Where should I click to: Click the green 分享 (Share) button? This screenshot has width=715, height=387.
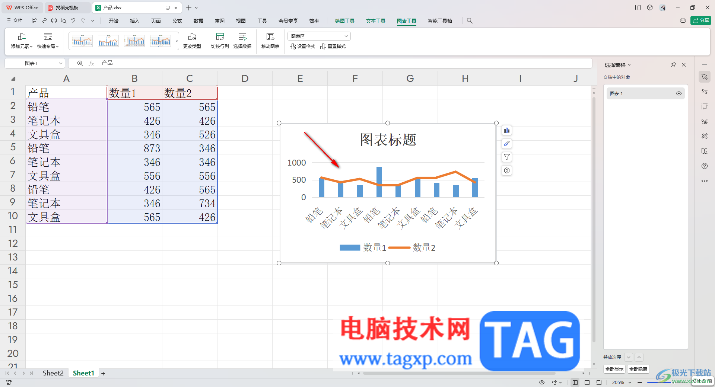[701, 20]
